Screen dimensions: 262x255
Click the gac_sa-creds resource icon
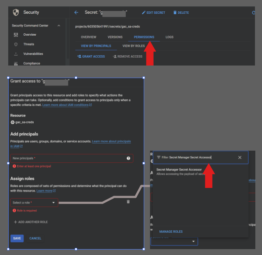13,122
